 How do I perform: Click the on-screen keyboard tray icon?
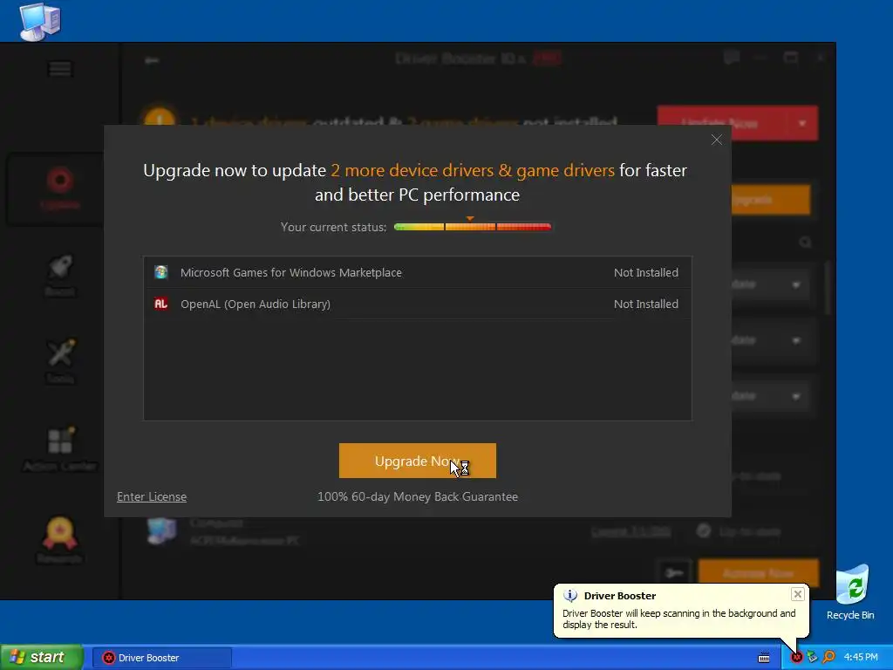tap(764, 658)
